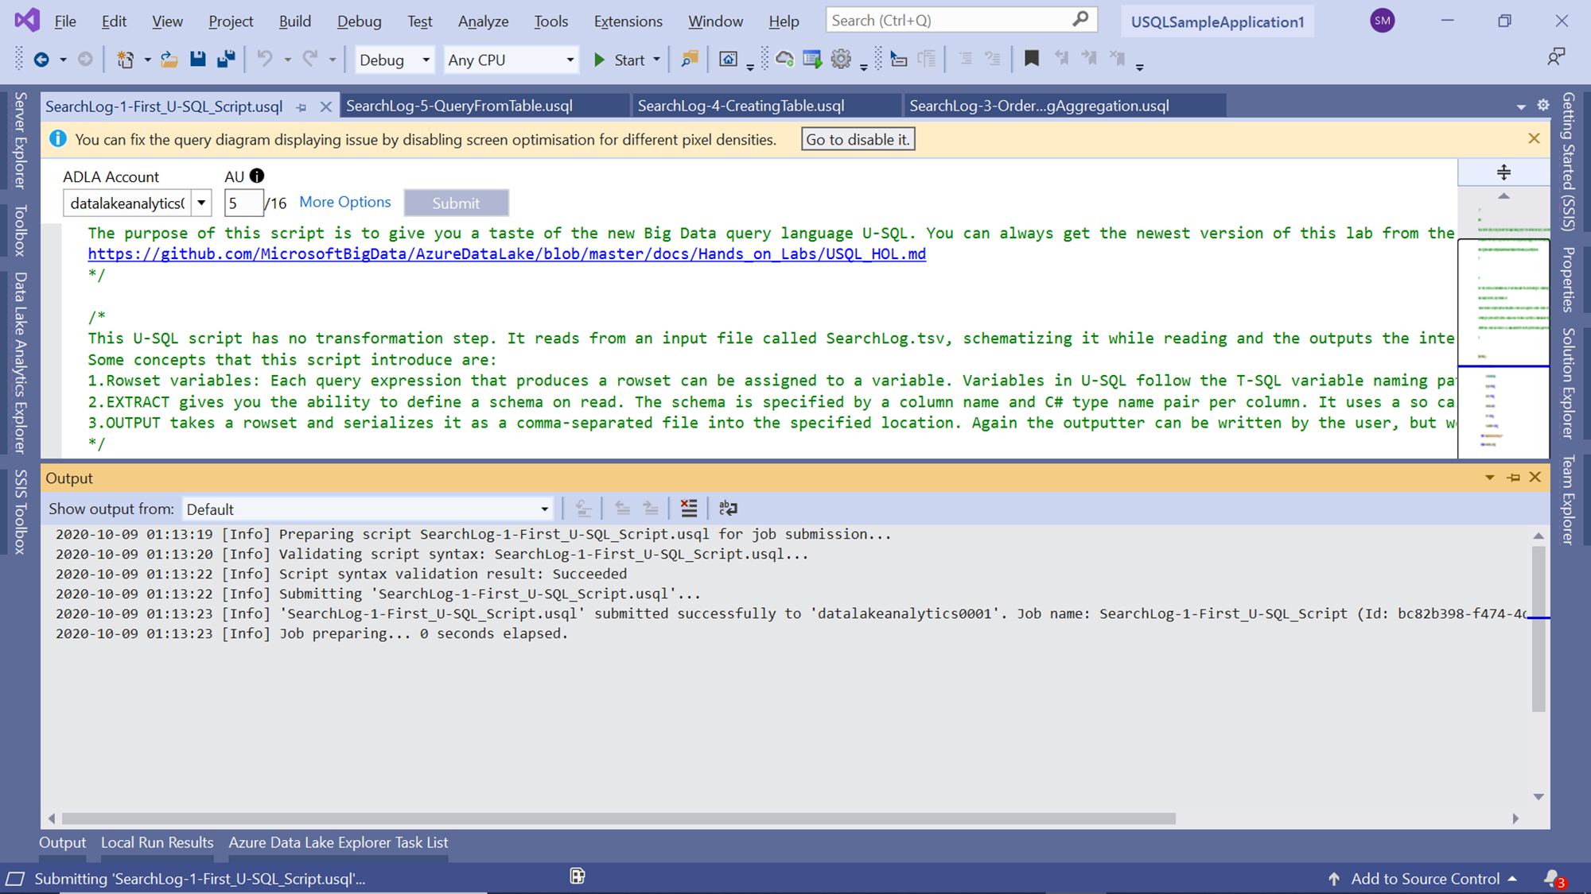Expand the ADLA Account dropdown

pos(202,203)
